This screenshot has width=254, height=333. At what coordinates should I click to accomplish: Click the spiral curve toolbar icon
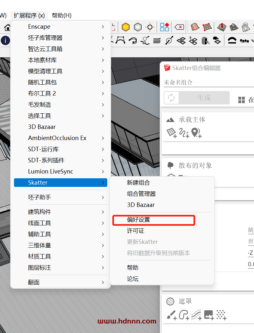click(x=133, y=40)
